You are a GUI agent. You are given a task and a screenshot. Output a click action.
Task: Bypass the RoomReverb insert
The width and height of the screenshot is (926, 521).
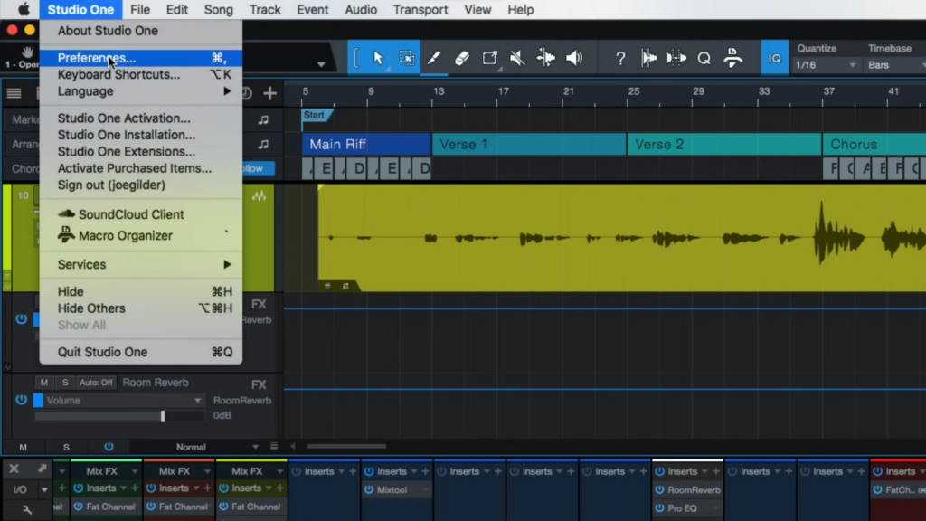click(x=659, y=489)
